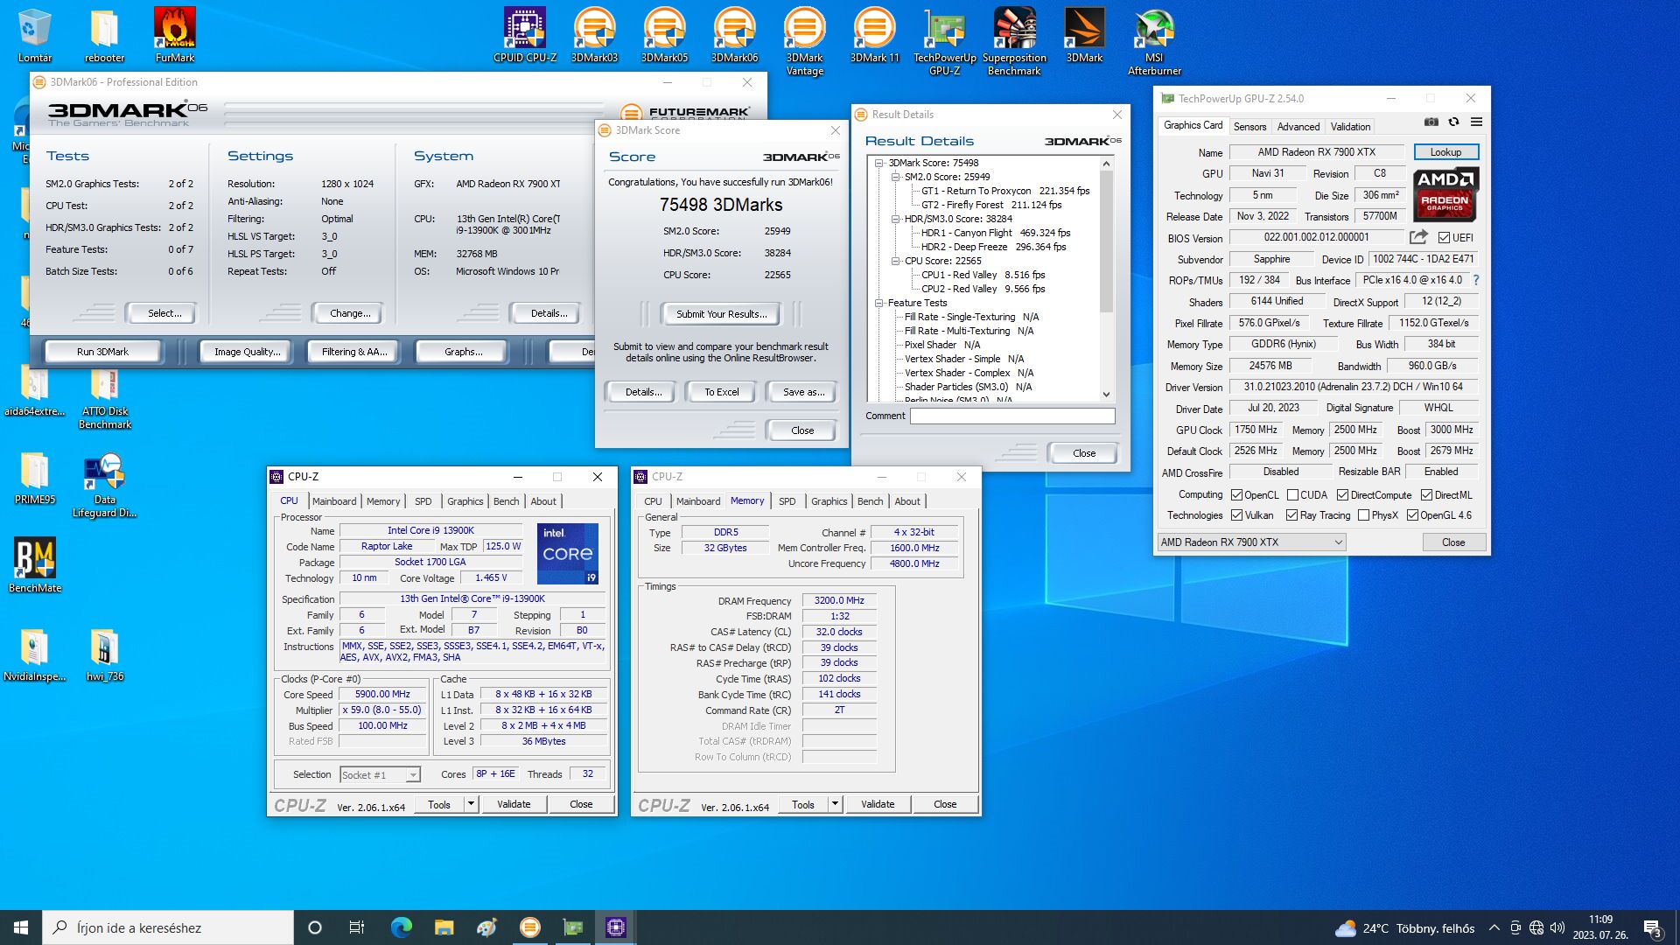The width and height of the screenshot is (1680, 945).
Task: Open the TechPowerUp GPU-Z desktop shortcut
Action: click(945, 41)
